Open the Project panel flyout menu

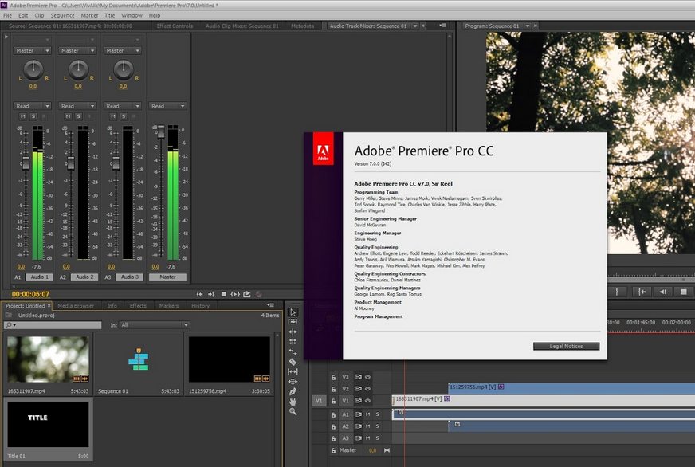pos(270,305)
